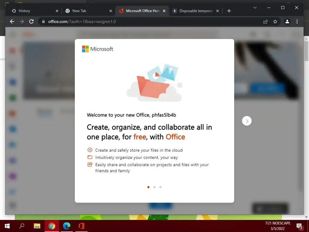Image resolution: width=309 pixels, height=232 pixels.
Task: Close the Chrome window
Action: pos(296,8)
